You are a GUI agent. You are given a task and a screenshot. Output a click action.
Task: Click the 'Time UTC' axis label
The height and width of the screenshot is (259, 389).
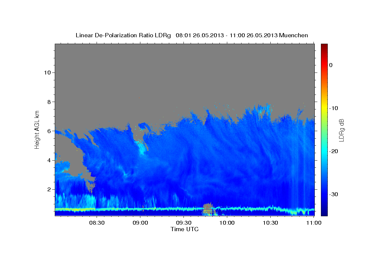click(x=184, y=229)
